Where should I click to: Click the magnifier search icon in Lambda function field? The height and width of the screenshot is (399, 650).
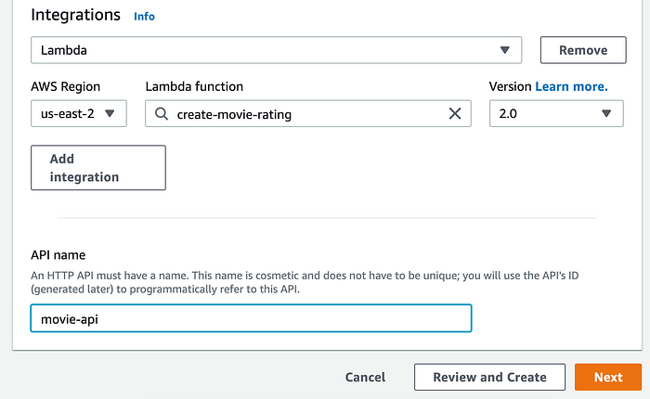(x=162, y=114)
